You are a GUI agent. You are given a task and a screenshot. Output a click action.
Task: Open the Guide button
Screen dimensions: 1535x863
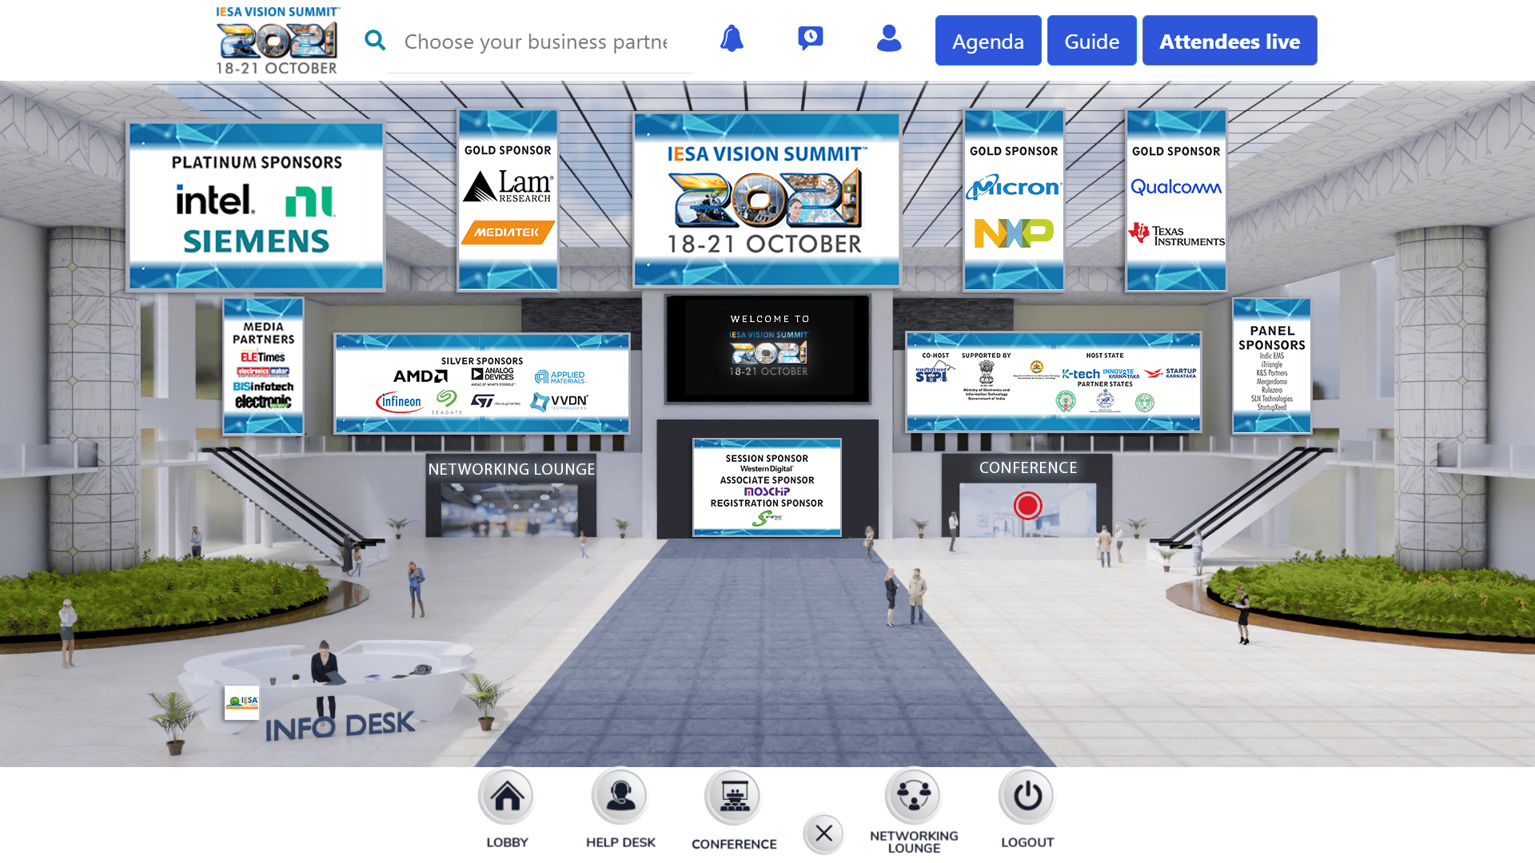click(x=1092, y=41)
